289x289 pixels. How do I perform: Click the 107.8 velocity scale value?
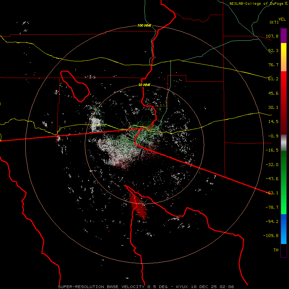pyautogui.click(x=272, y=36)
